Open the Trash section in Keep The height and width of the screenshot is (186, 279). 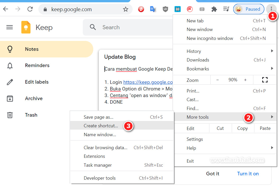(31, 115)
